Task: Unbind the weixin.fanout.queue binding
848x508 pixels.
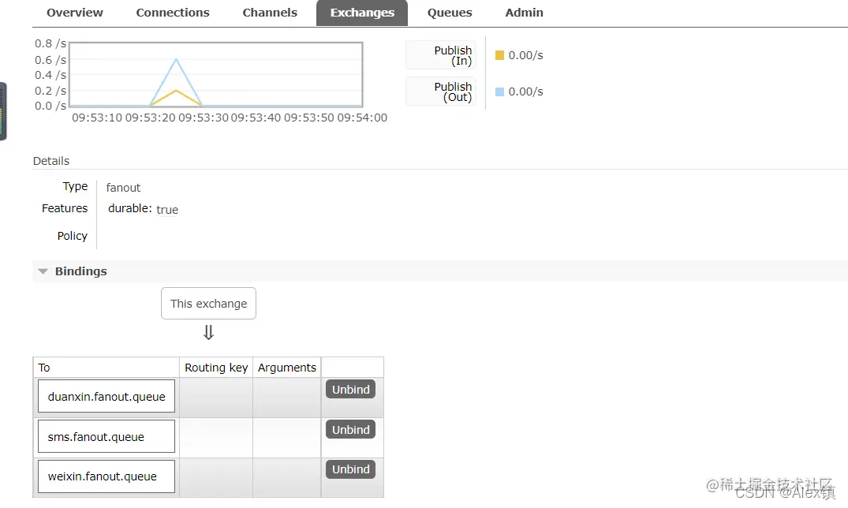Action: pyautogui.click(x=350, y=469)
